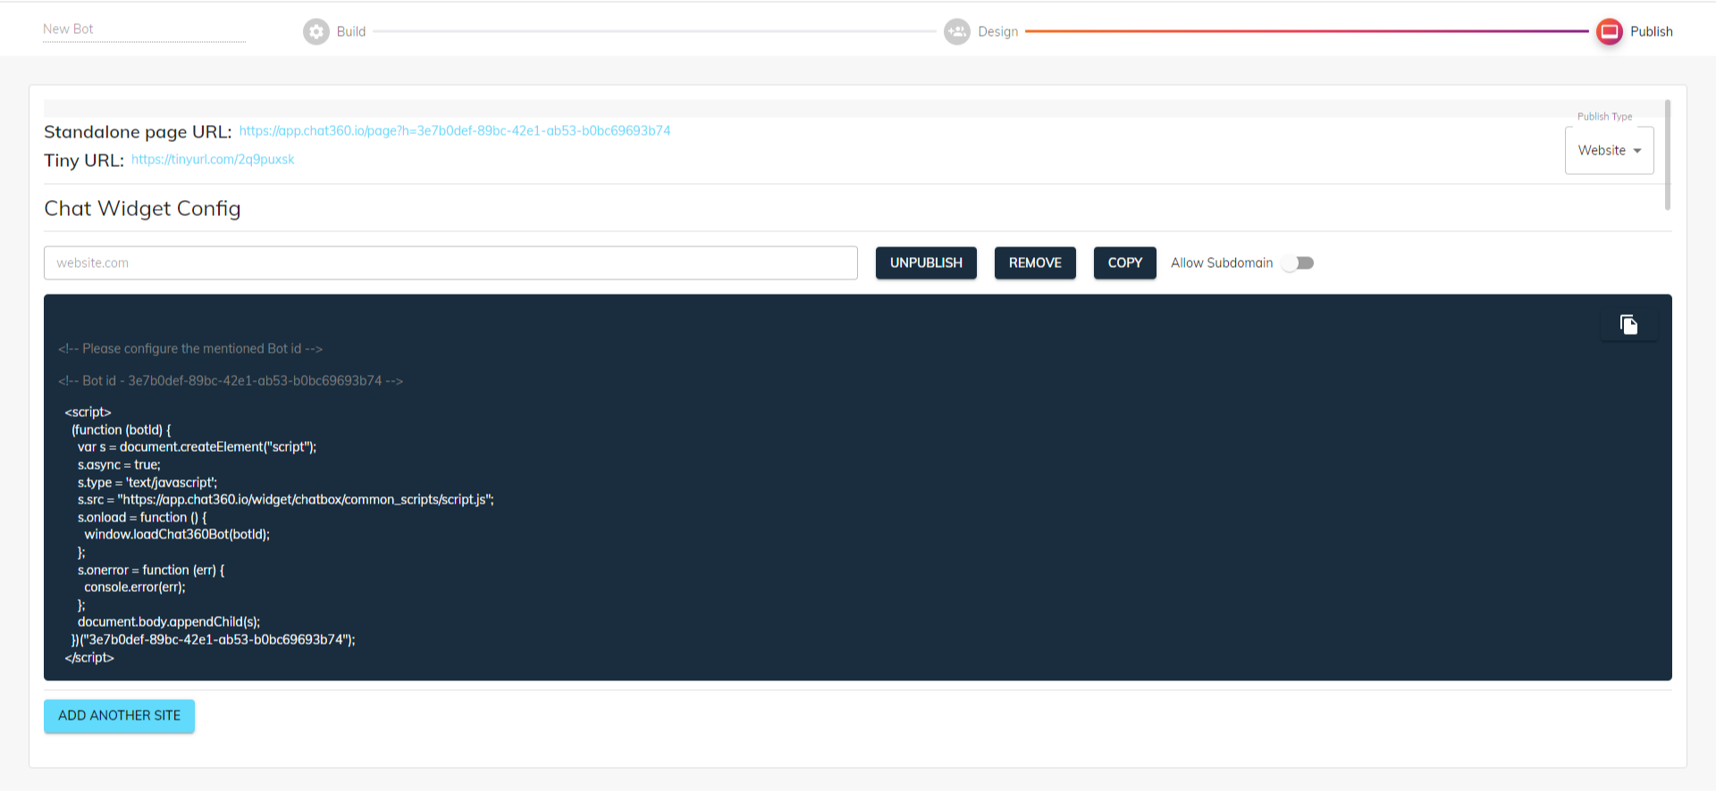Click the Allow Subdomain label

click(1222, 262)
